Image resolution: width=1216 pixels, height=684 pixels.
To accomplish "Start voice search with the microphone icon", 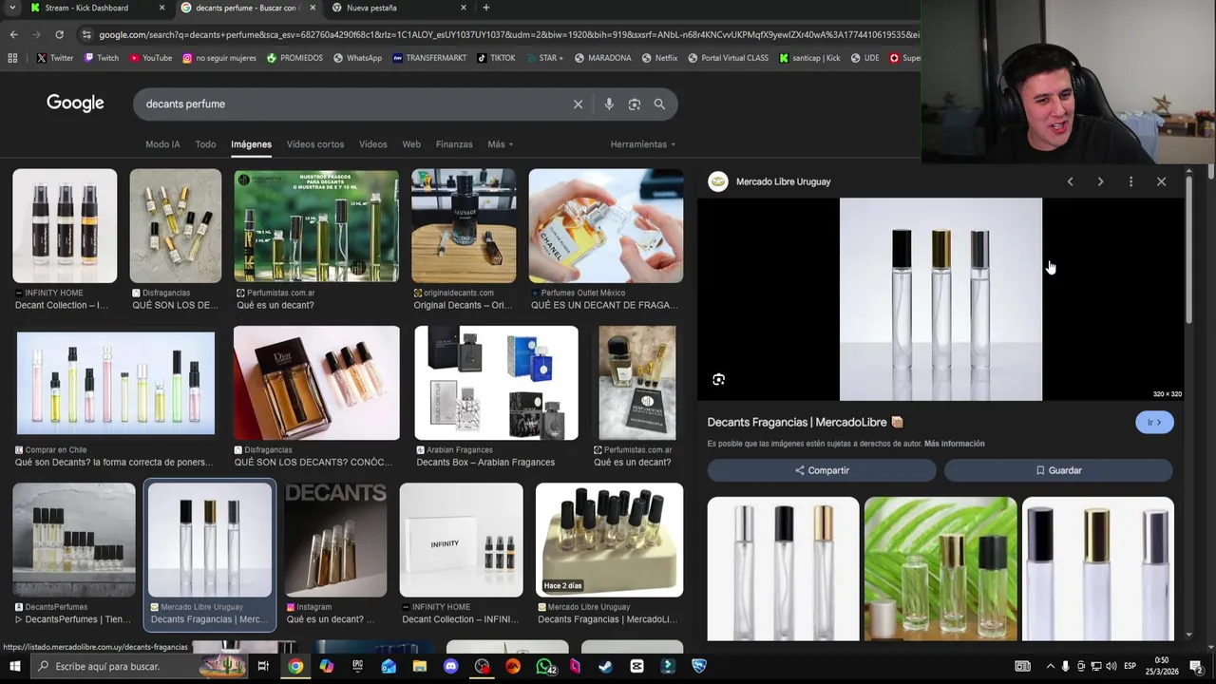I will 609,104.
